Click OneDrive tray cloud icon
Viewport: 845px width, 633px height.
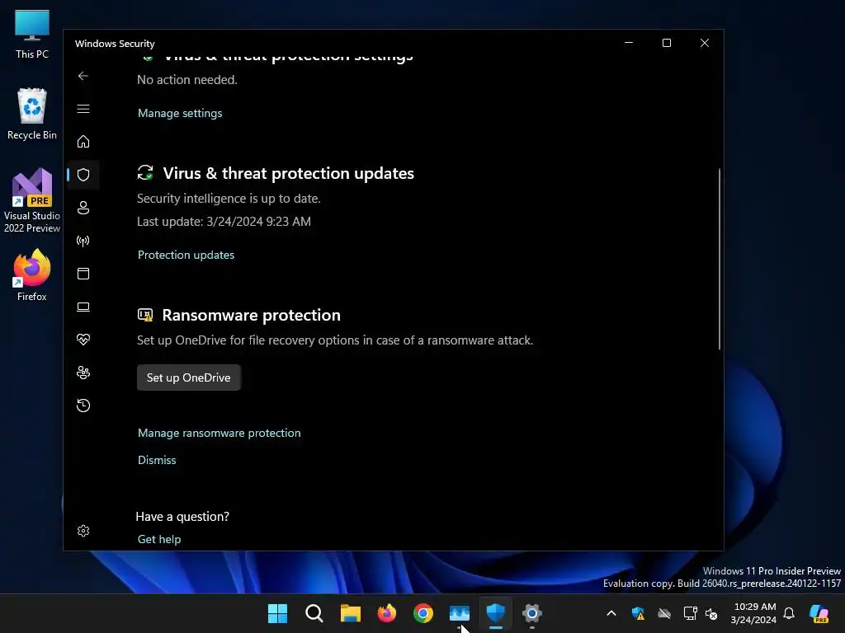click(x=664, y=613)
